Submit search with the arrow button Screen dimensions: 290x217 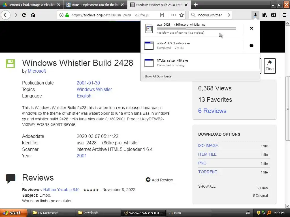[x=228, y=15]
